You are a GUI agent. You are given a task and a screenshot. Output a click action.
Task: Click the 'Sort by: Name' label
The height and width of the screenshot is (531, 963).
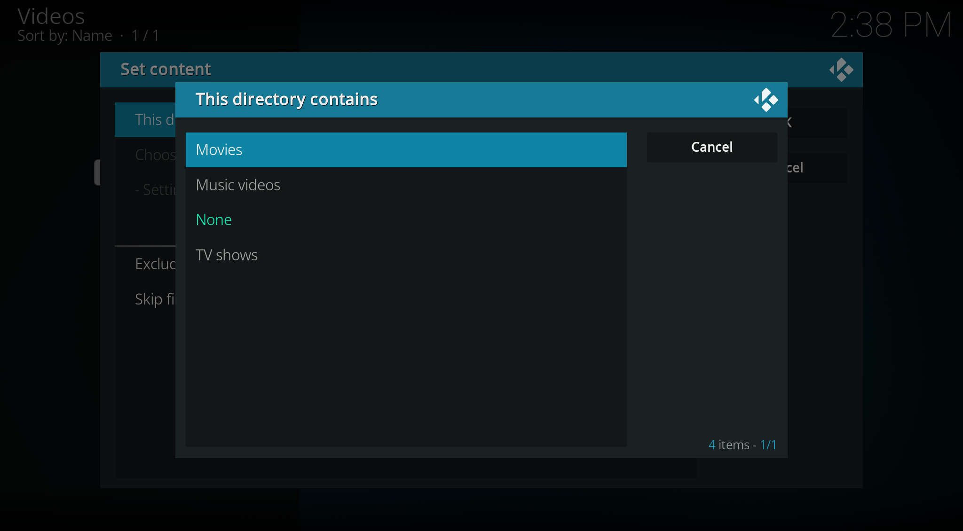[x=65, y=36]
